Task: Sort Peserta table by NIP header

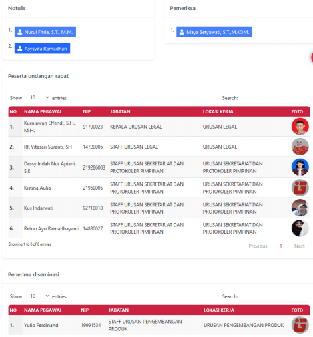Action: click(x=87, y=111)
